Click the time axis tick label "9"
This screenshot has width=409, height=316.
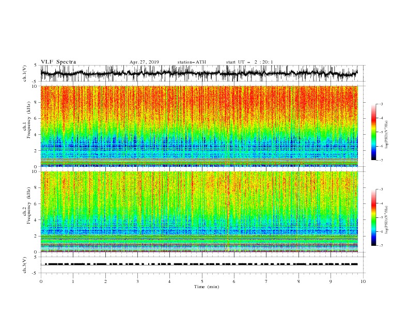(x=331, y=281)
